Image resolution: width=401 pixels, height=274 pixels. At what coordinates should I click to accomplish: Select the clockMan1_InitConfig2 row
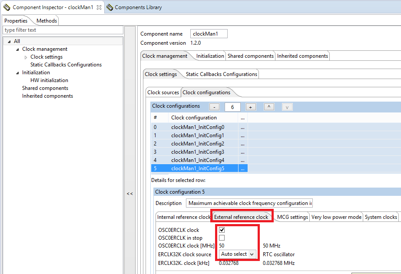(198, 144)
